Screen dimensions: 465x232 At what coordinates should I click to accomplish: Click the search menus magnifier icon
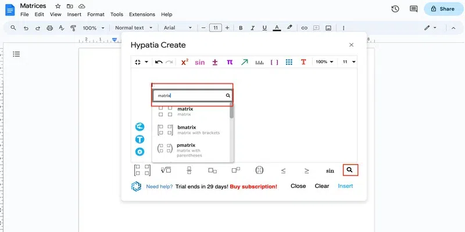tap(13, 28)
